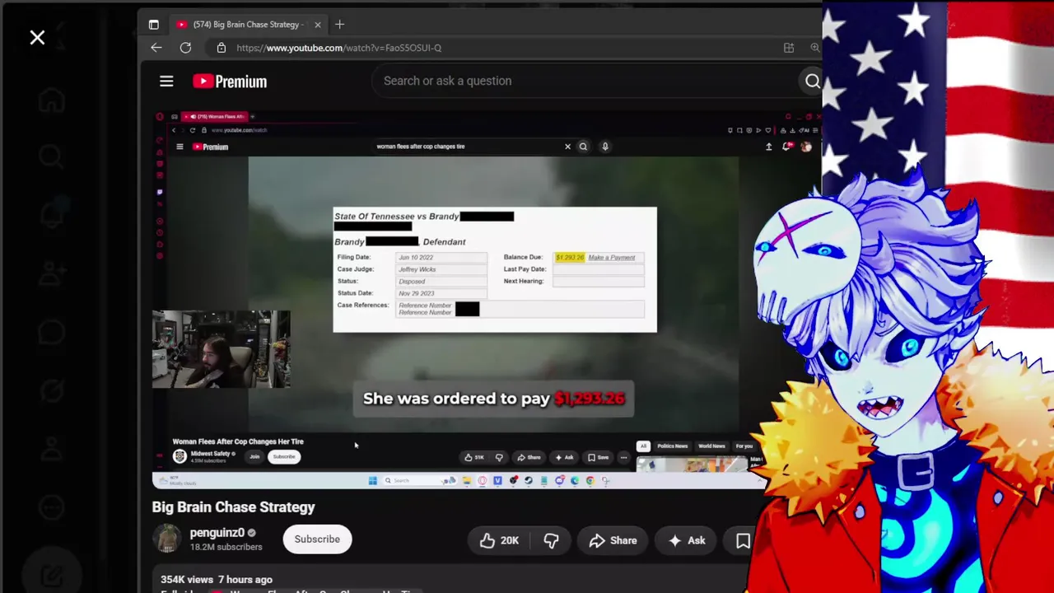Ask about the video with Ask button

687,540
